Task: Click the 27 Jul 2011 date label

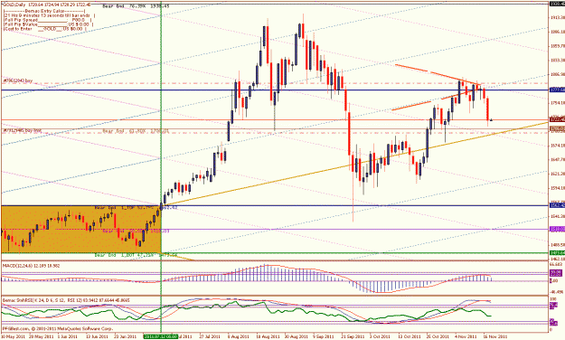Action: tap(210, 336)
